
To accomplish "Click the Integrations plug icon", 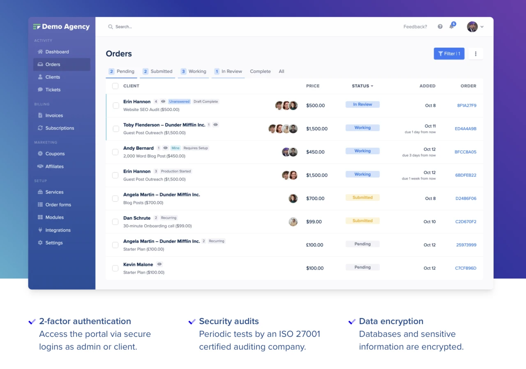I will [x=40, y=230].
